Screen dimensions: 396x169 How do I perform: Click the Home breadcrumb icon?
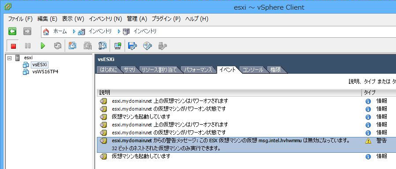(x=46, y=32)
